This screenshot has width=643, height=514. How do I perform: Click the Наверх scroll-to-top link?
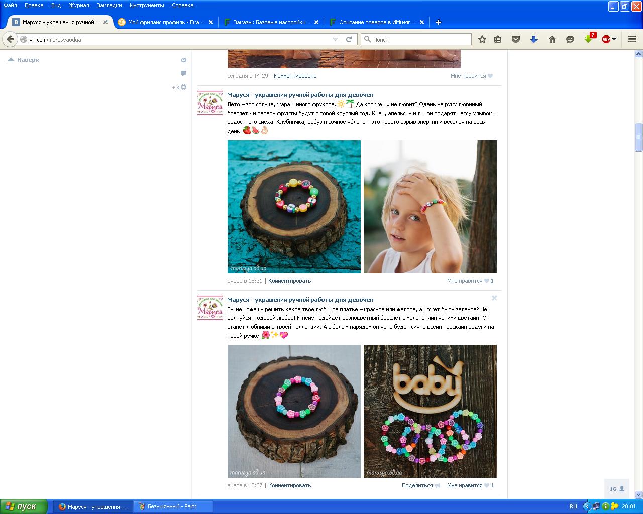(x=23, y=60)
